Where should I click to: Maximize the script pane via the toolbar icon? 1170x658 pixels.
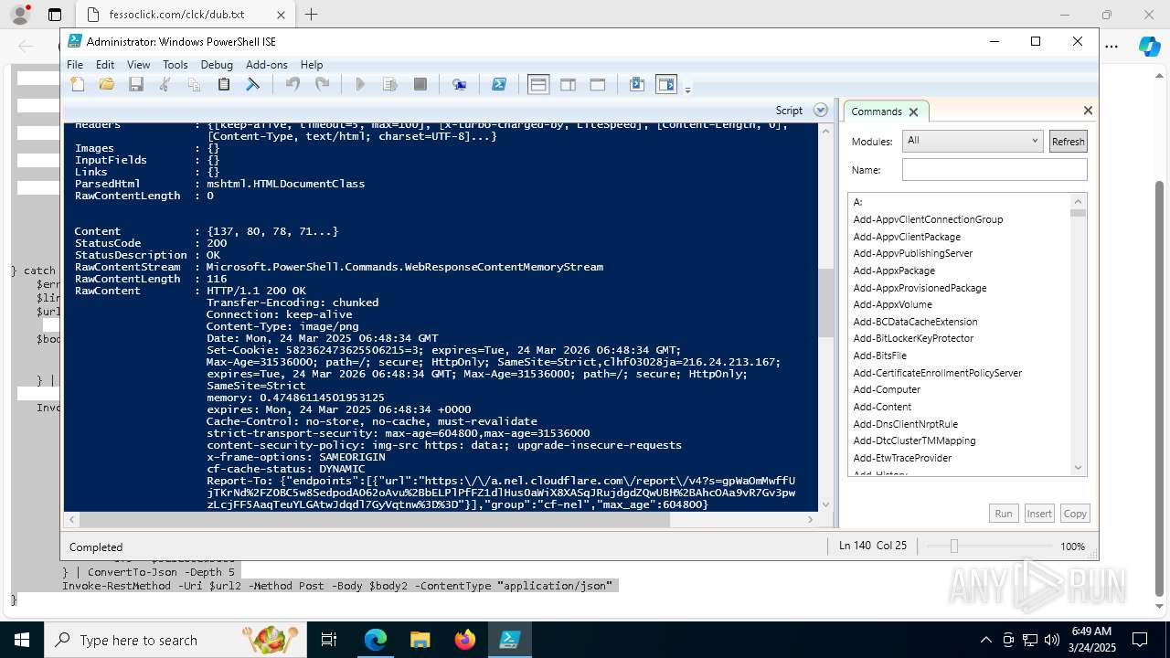pyautogui.click(x=598, y=84)
